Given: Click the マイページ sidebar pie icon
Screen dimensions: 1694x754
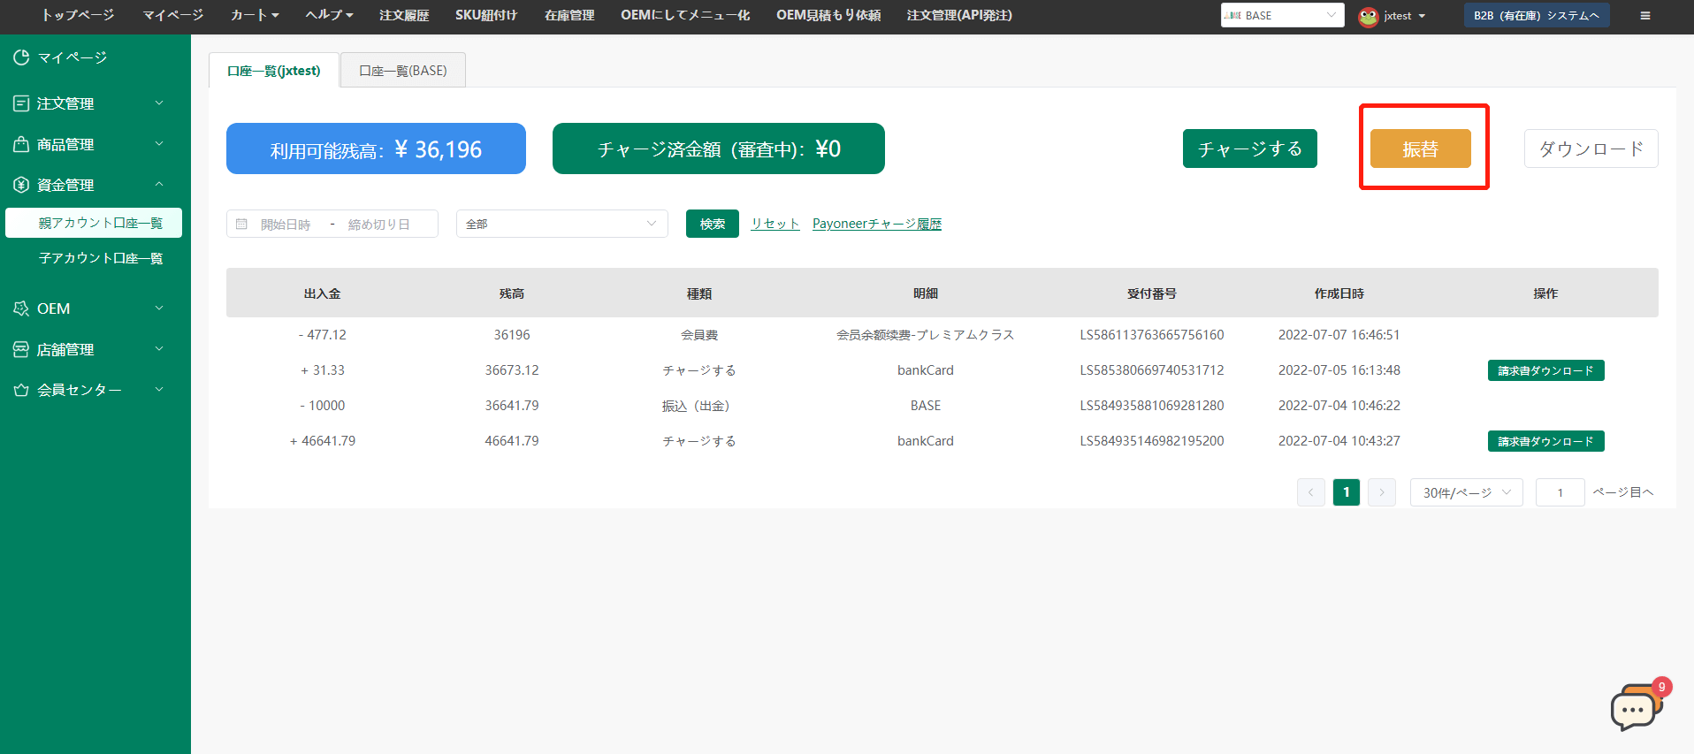Looking at the screenshot, I should point(21,57).
